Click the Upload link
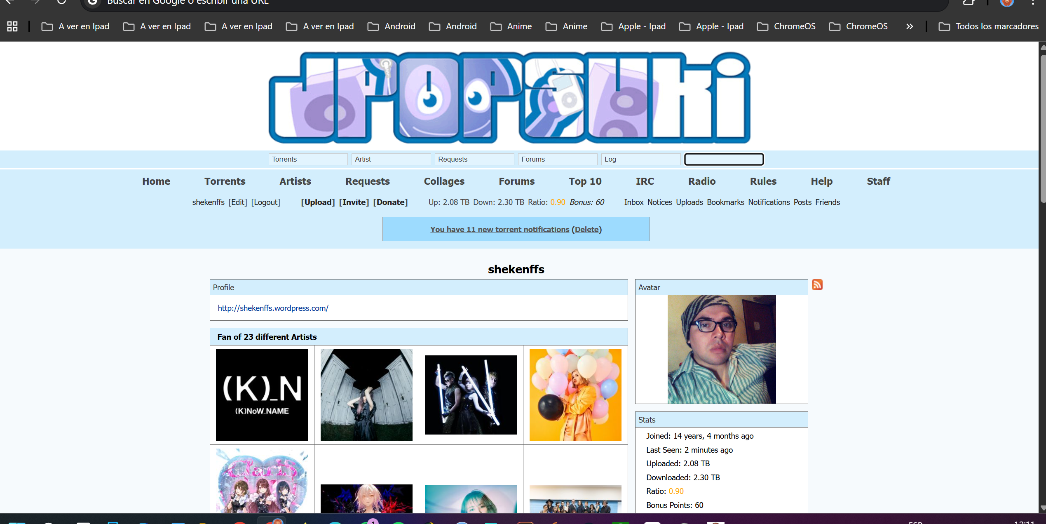1046x524 pixels. pos(318,202)
